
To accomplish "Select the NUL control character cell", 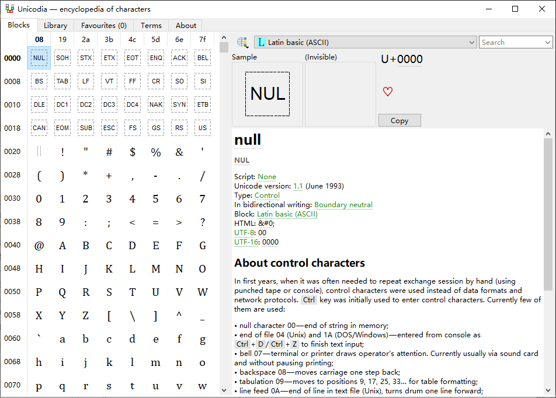I will (39, 58).
